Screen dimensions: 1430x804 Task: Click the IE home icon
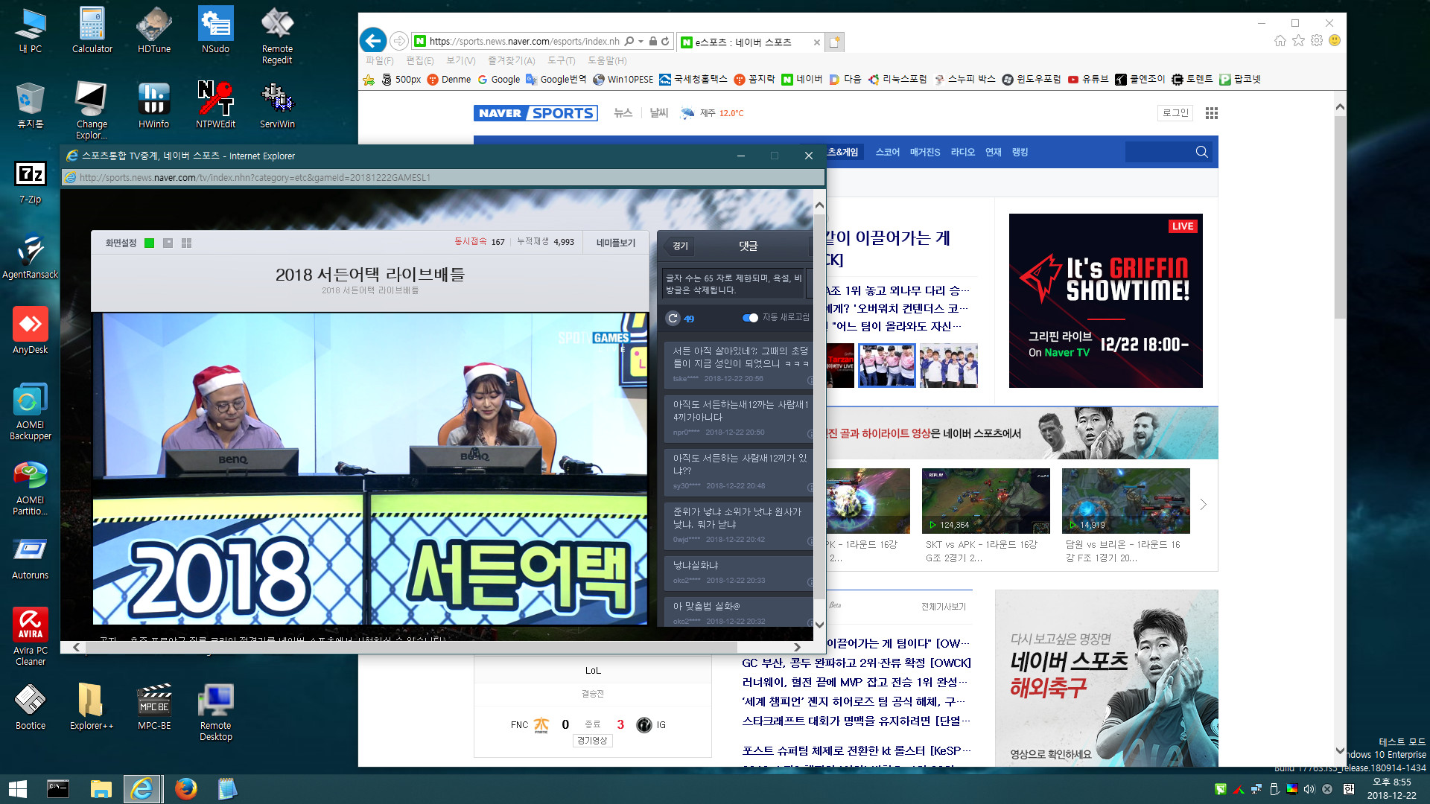(x=1280, y=40)
